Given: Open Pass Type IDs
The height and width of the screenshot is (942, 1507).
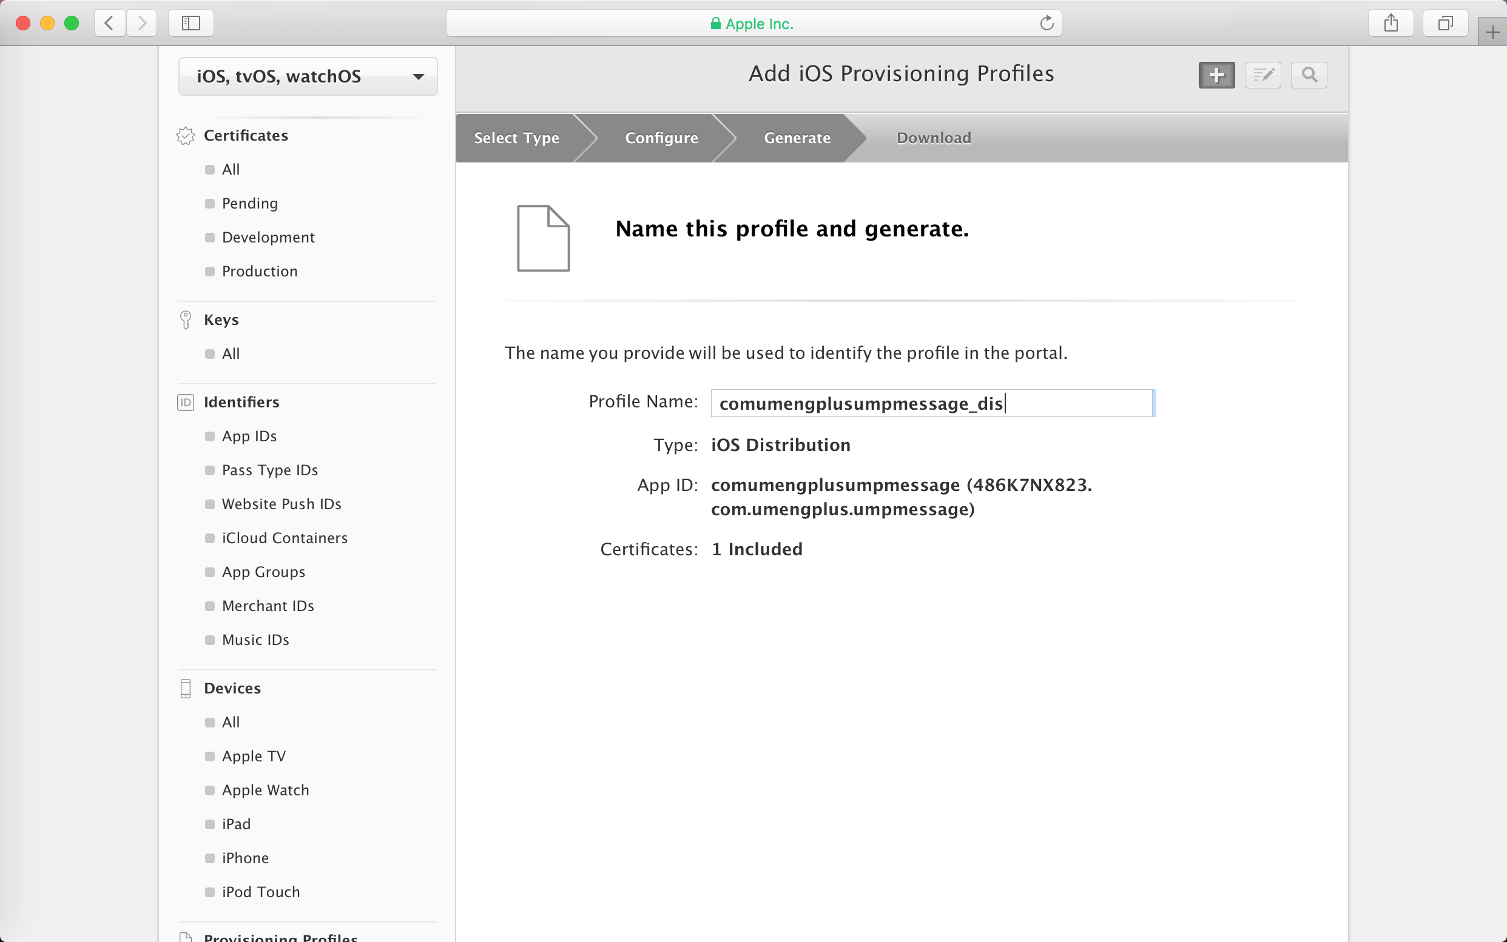Looking at the screenshot, I should point(270,470).
